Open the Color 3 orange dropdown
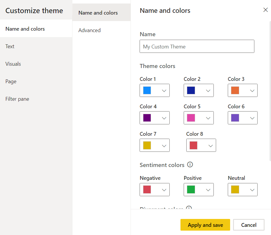 [252, 90]
